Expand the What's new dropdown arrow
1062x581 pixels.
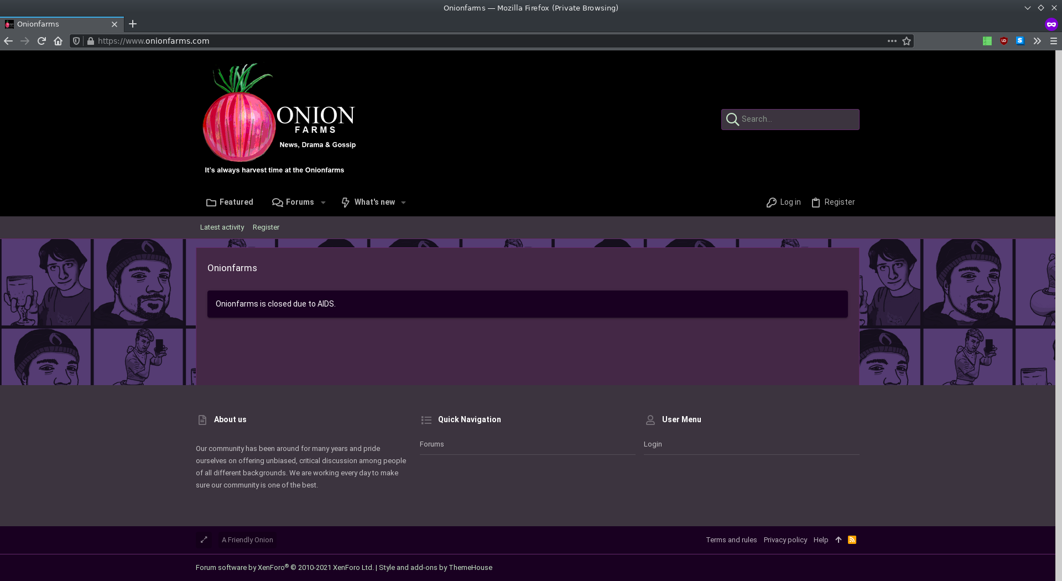(x=404, y=203)
